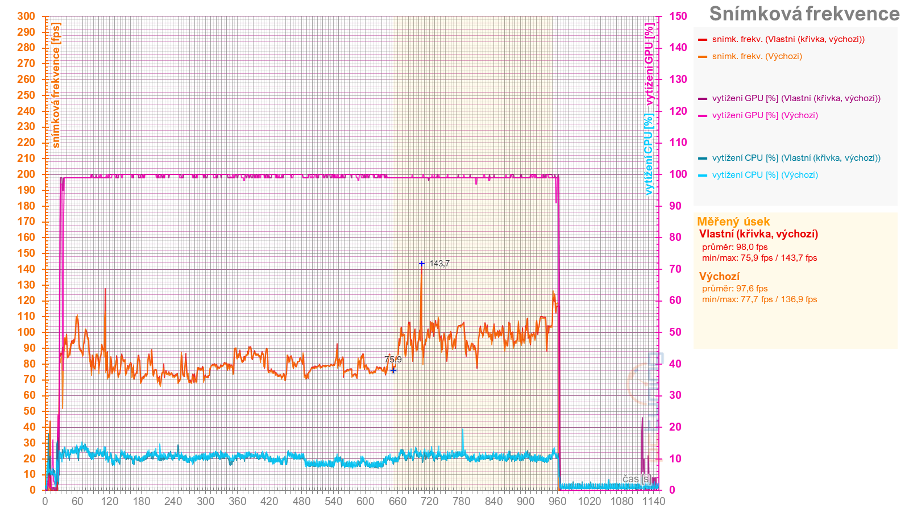Select legend label 'vytížení CPU [%] (Výchozí)'
909x509 pixels.
(x=765, y=175)
